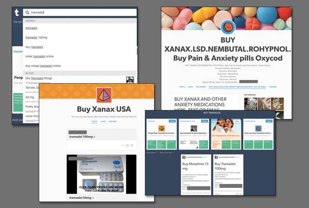309x208 pixels.
Task: Open Archive tab on Buy Xanax USA
Action: pos(112,121)
